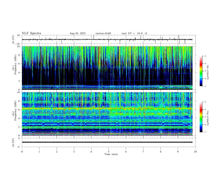The image size is (220, 170).
Task: Click the log(PSD) label beside ch.2 color bar
Action: (x=208, y=118)
